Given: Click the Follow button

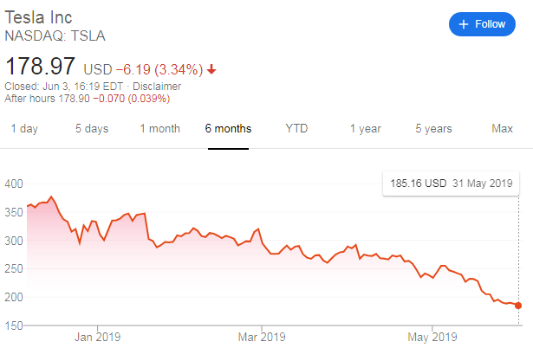Looking at the screenshot, I should tap(482, 24).
